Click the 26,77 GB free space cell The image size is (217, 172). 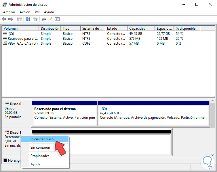tap(163, 34)
